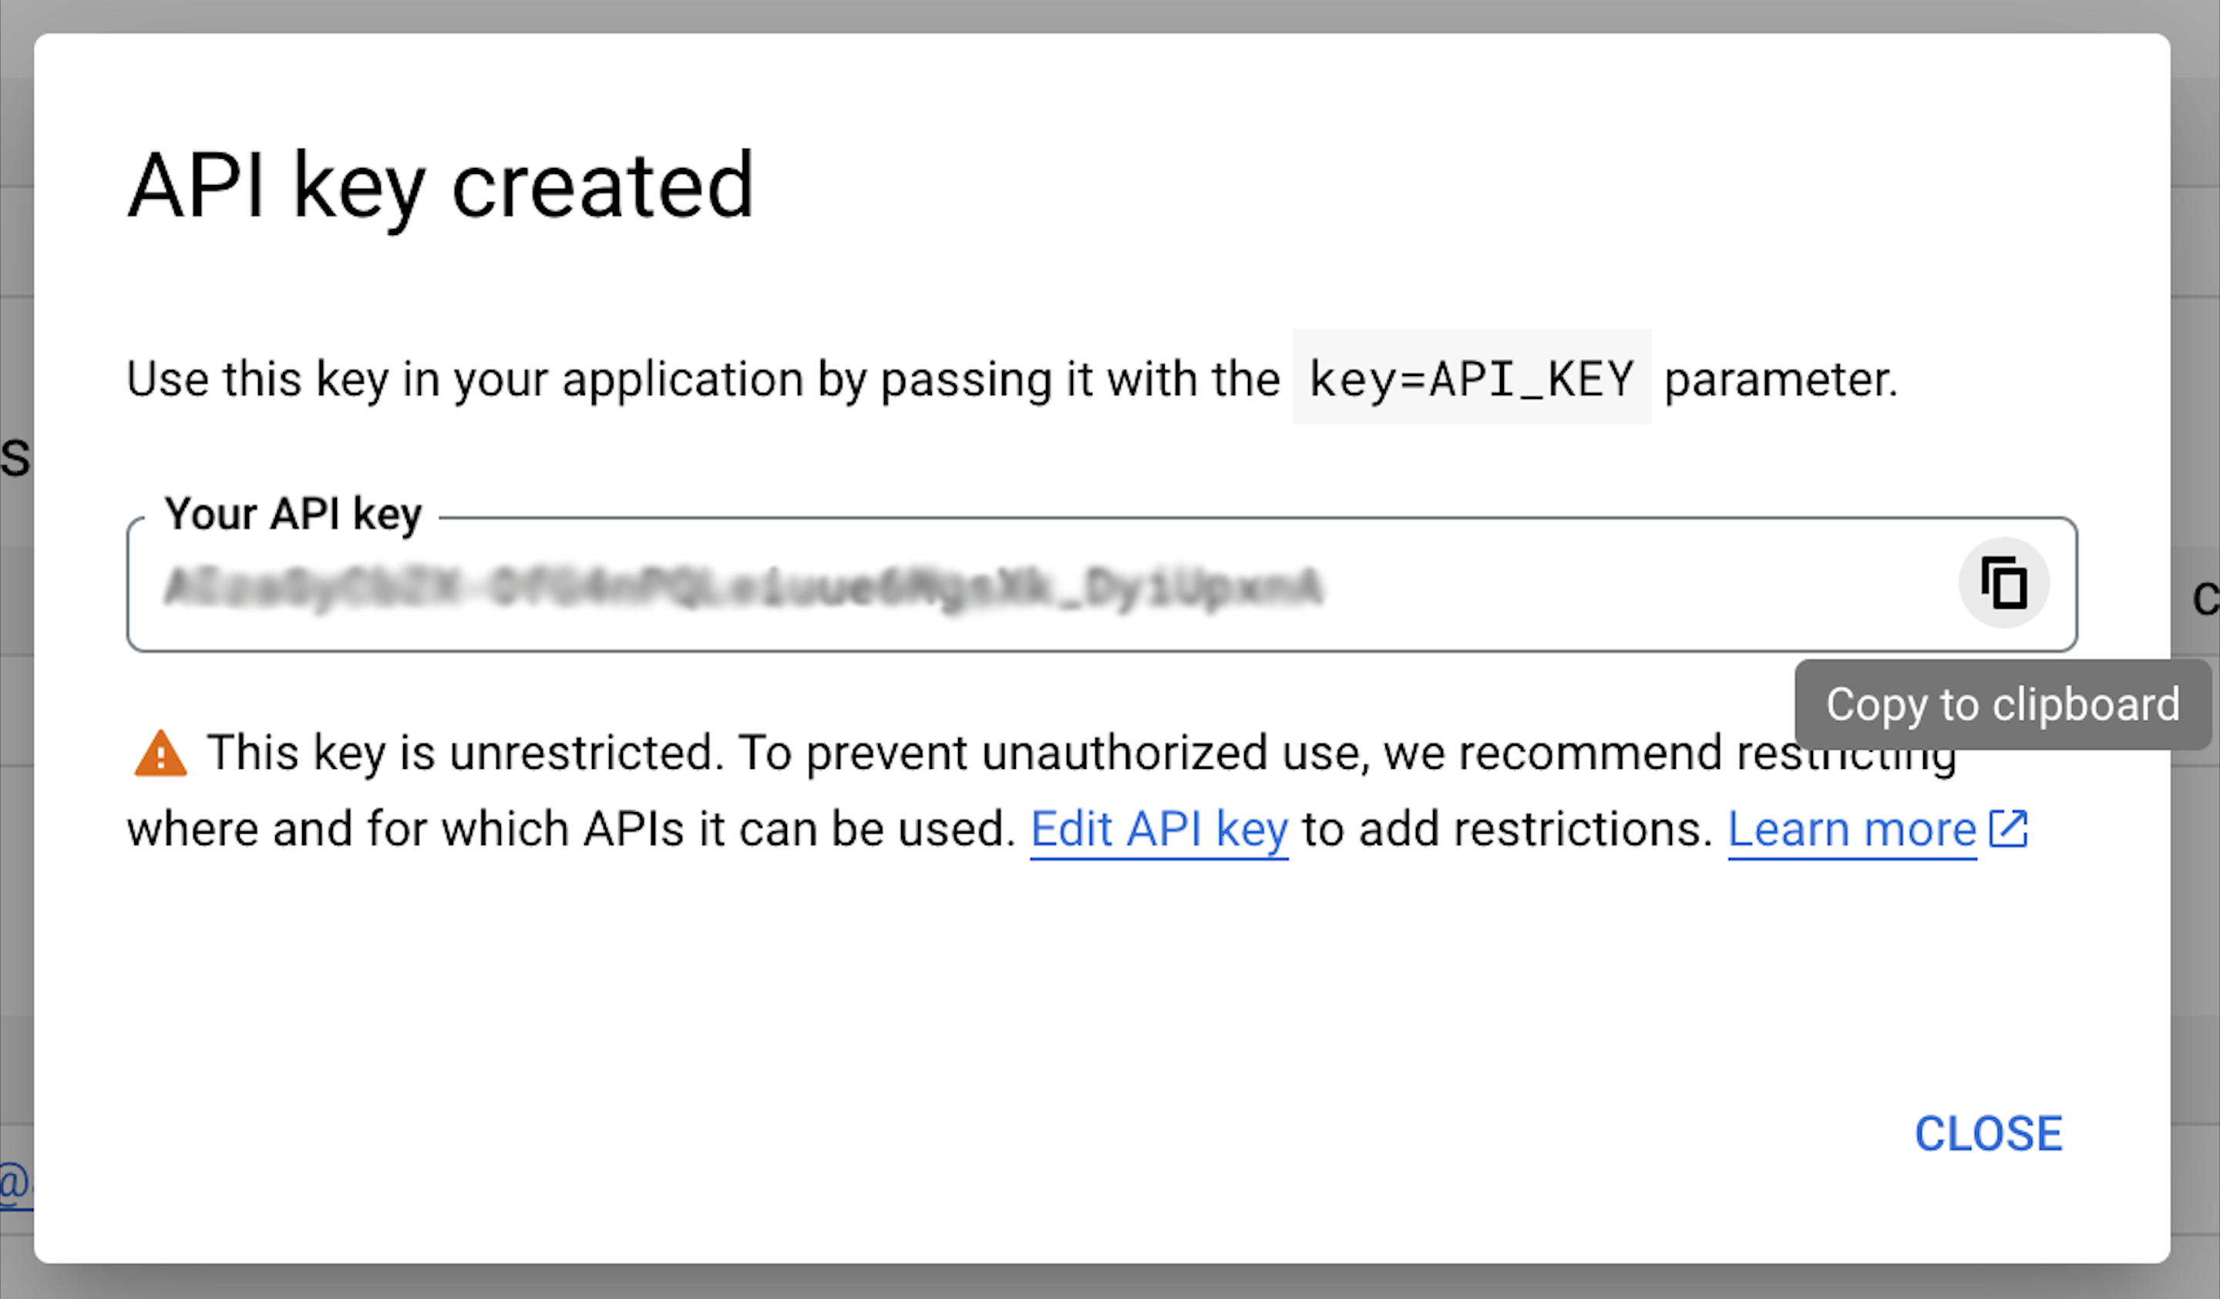The height and width of the screenshot is (1299, 2220).
Task: Click the clipboard icon inside the key field
Action: [x=2004, y=583]
